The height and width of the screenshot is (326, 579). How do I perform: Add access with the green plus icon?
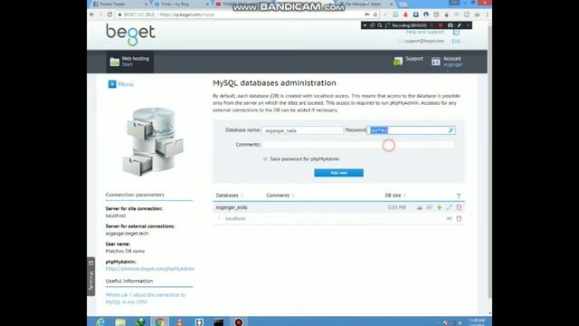click(x=440, y=207)
